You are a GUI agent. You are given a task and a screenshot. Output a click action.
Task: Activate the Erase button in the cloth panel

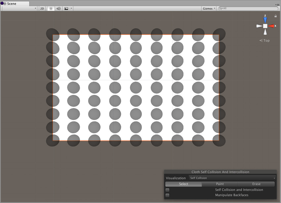tap(257, 184)
